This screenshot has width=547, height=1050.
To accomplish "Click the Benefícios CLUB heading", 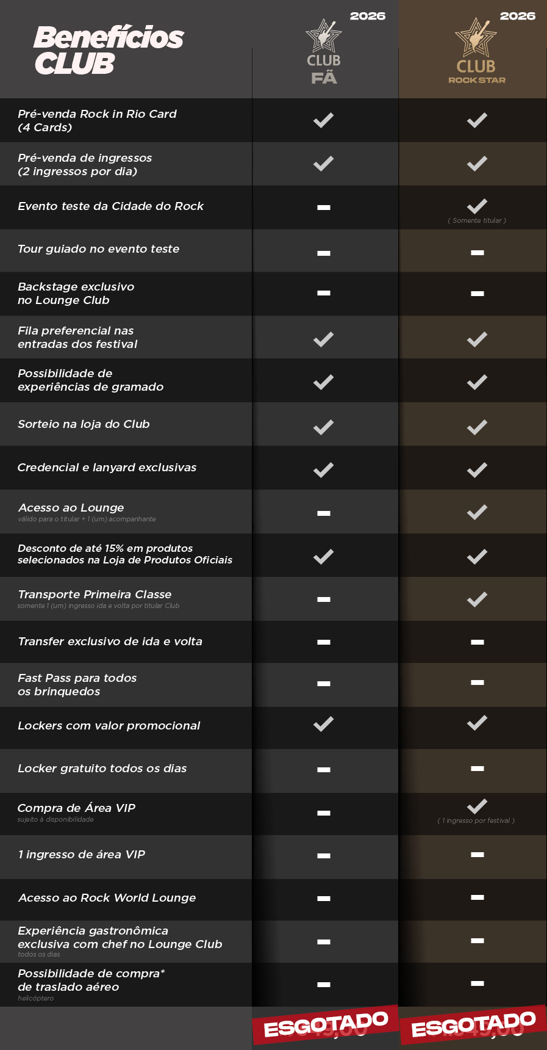I will coord(109,50).
